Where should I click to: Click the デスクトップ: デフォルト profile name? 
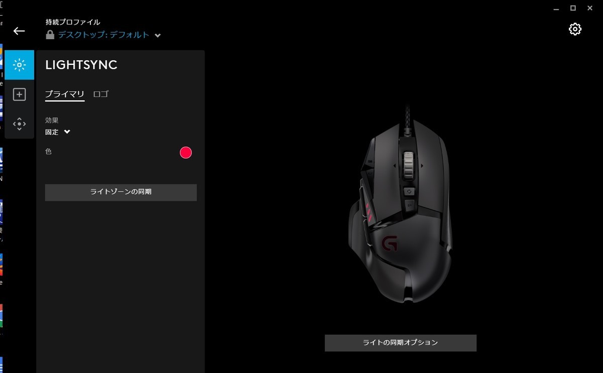click(104, 35)
